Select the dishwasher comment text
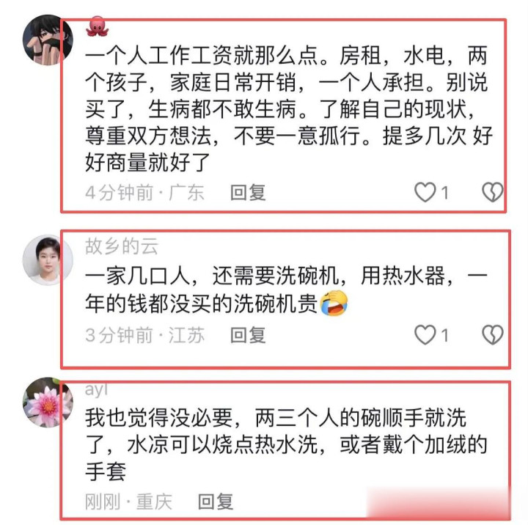This screenshot has width=528, height=525. click(x=286, y=290)
